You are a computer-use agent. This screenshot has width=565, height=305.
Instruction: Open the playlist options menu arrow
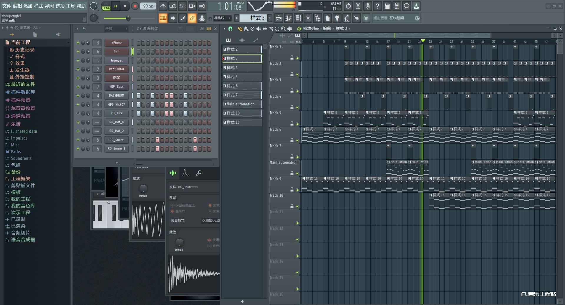224,29
